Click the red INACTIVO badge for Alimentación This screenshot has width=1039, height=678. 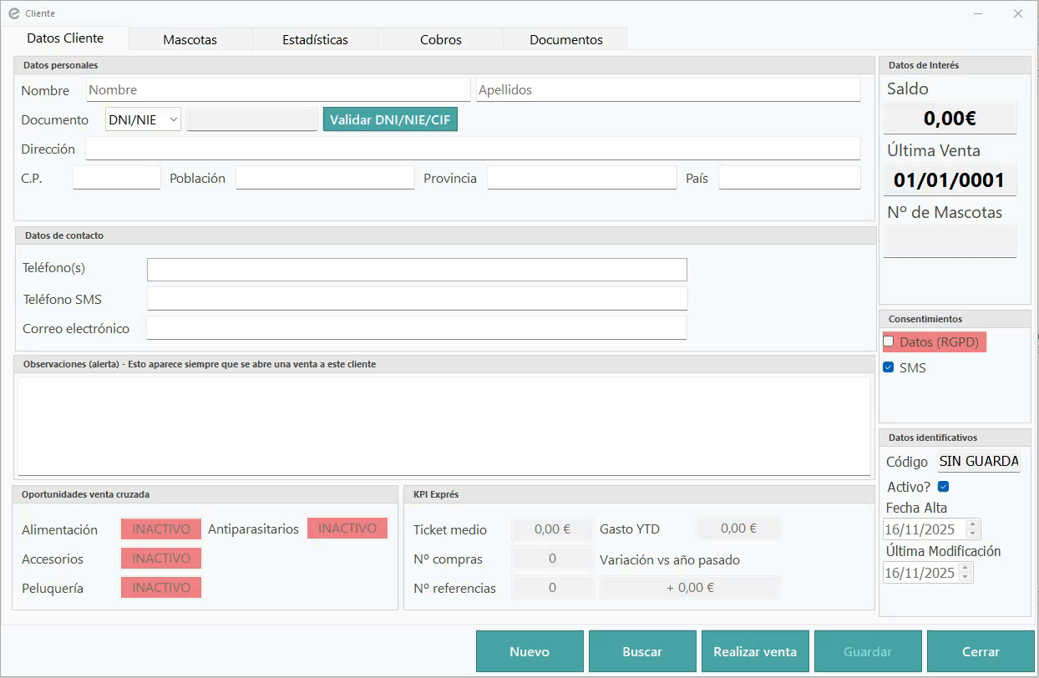point(161,529)
